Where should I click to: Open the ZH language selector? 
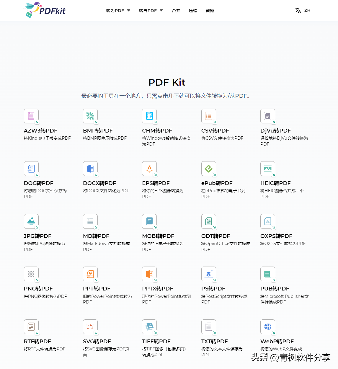[307, 10]
